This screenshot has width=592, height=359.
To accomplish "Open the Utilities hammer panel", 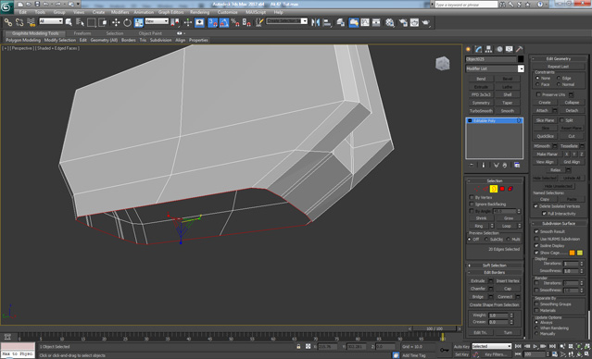I will tap(520, 49).
